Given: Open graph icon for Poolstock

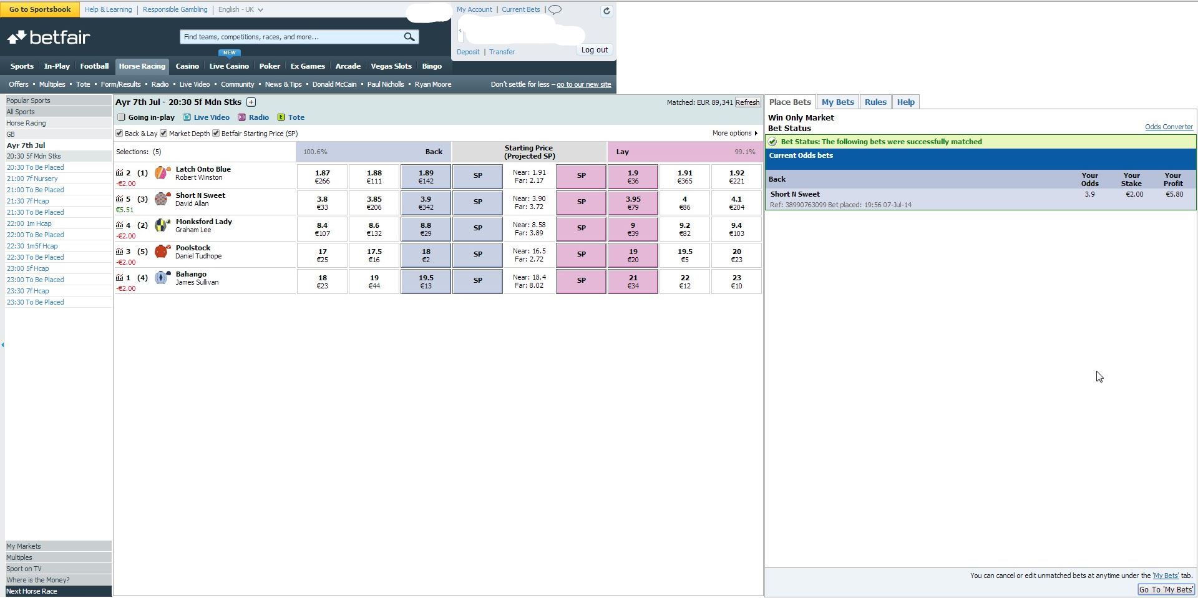Looking at the screenshot, I should [119, 252].
